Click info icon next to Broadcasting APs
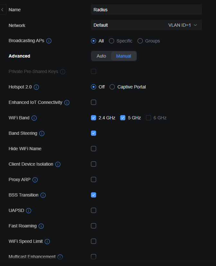Viewport: 216px width, 266px height. pos(49,41)
